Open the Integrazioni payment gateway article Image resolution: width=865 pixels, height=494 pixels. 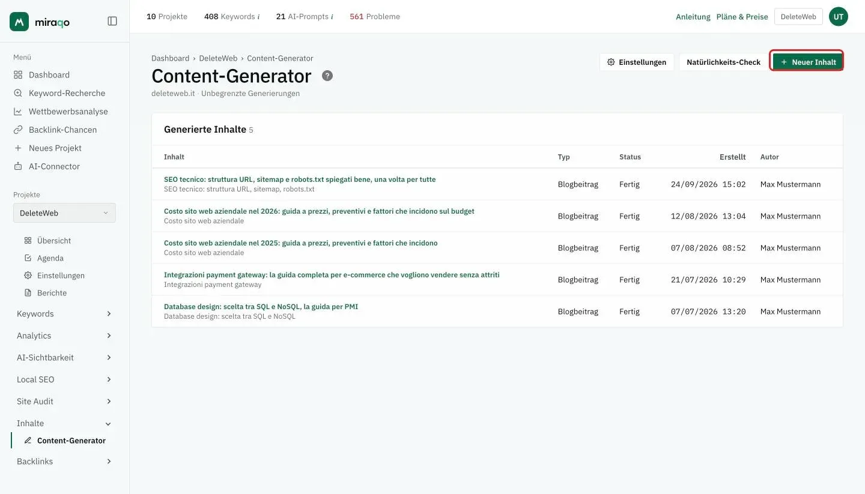(332, 275)
